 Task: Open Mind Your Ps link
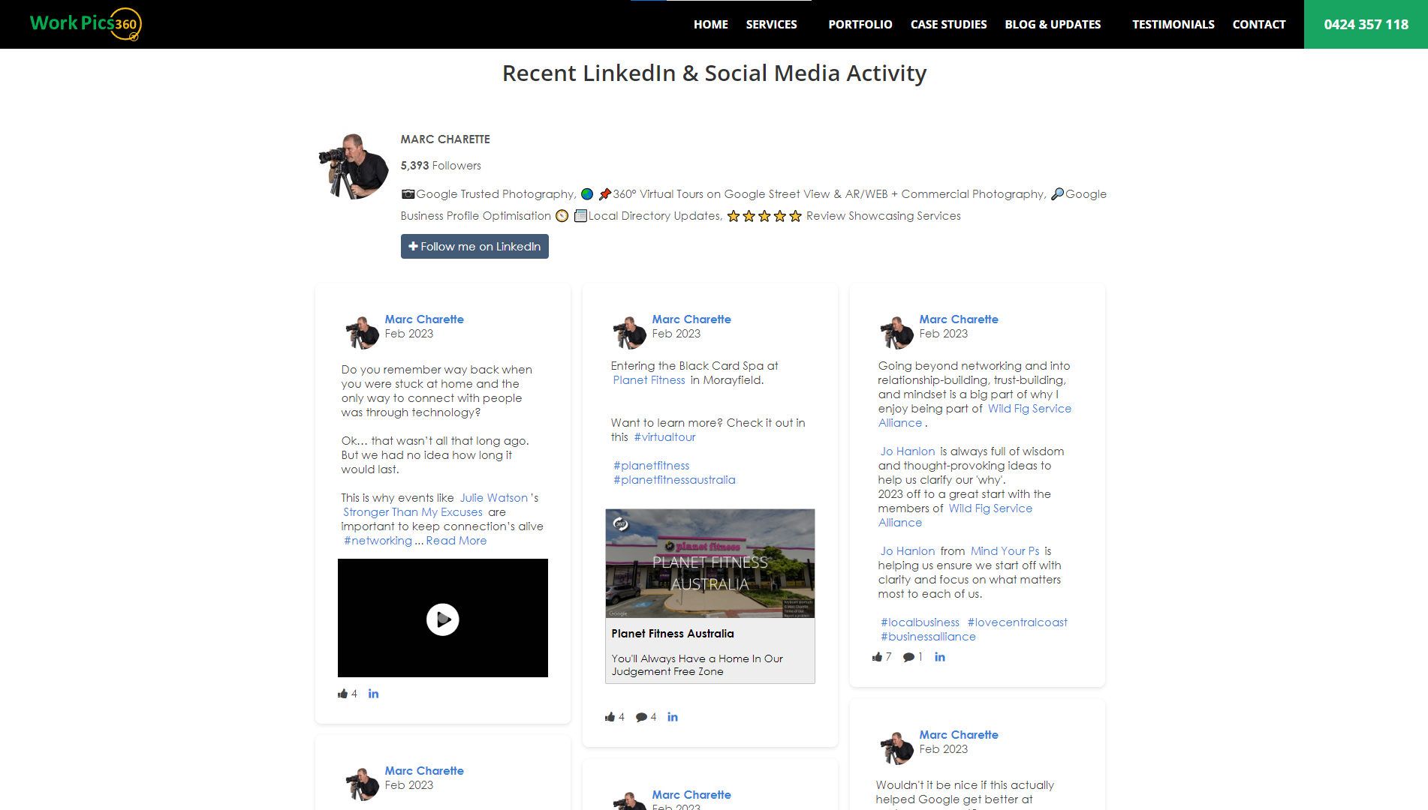coord(1005,550)
